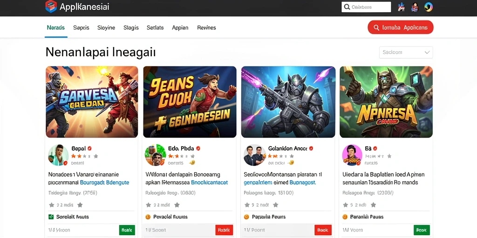Focus the Caikbene search field
477x238 pixels.
366,7
